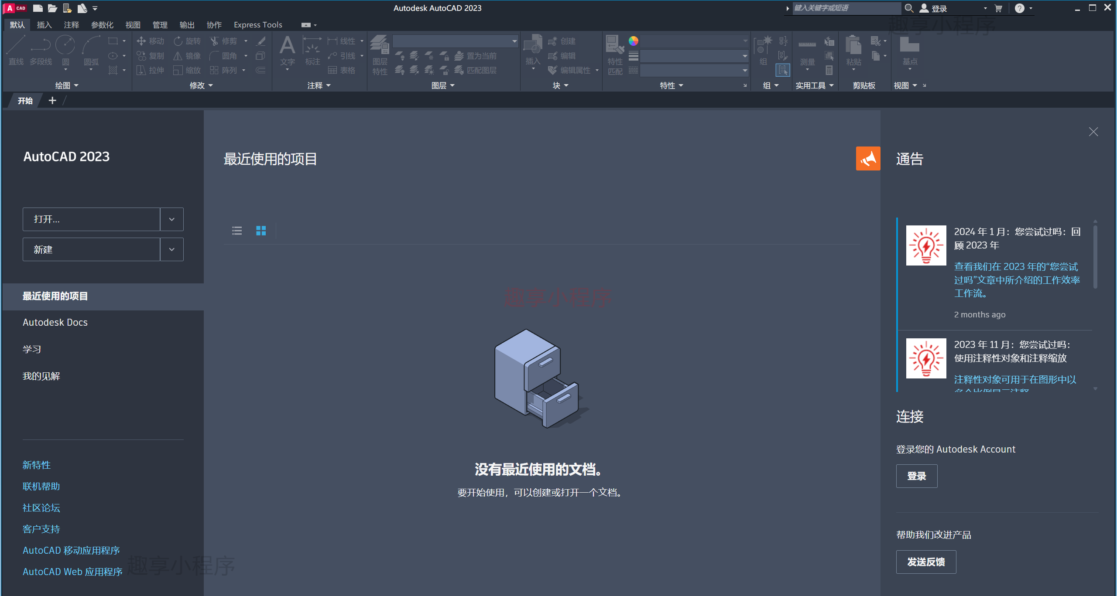The image size is (1117, 596).
Task: Select the Move (移动) tool
Action: click(x=151, y=41)
